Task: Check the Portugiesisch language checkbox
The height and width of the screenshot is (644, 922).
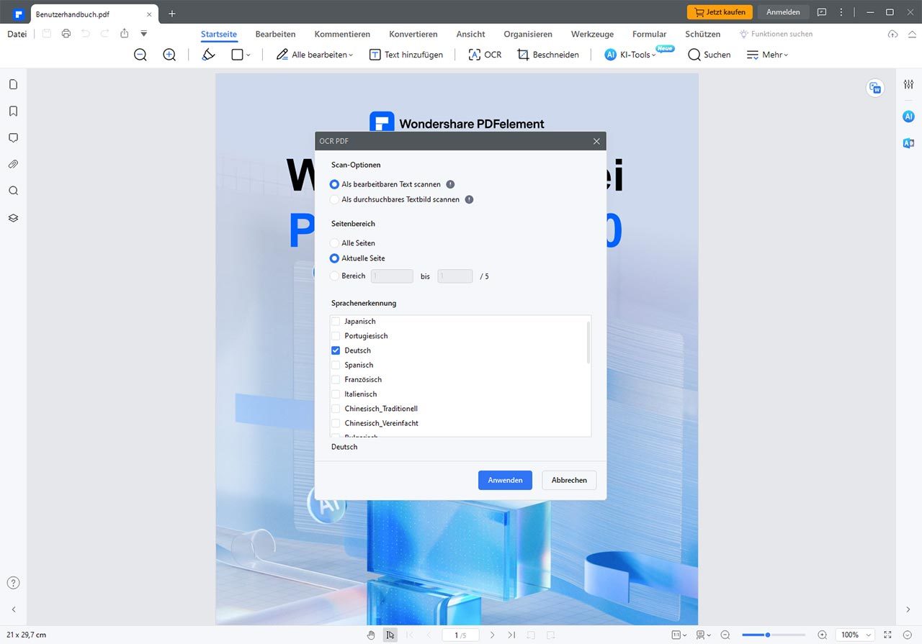Action: pos(335,336)
